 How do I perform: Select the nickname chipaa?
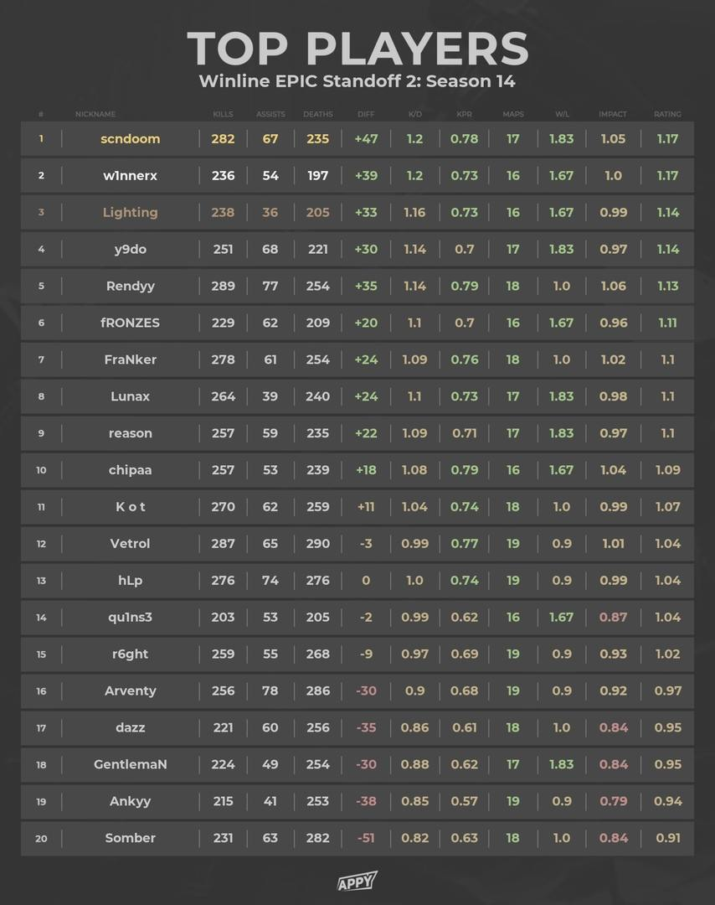click(131, 470)
